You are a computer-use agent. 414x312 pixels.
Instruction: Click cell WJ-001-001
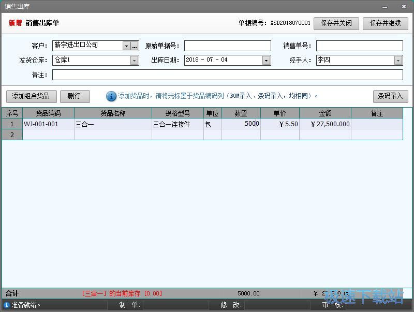(48, 124)
